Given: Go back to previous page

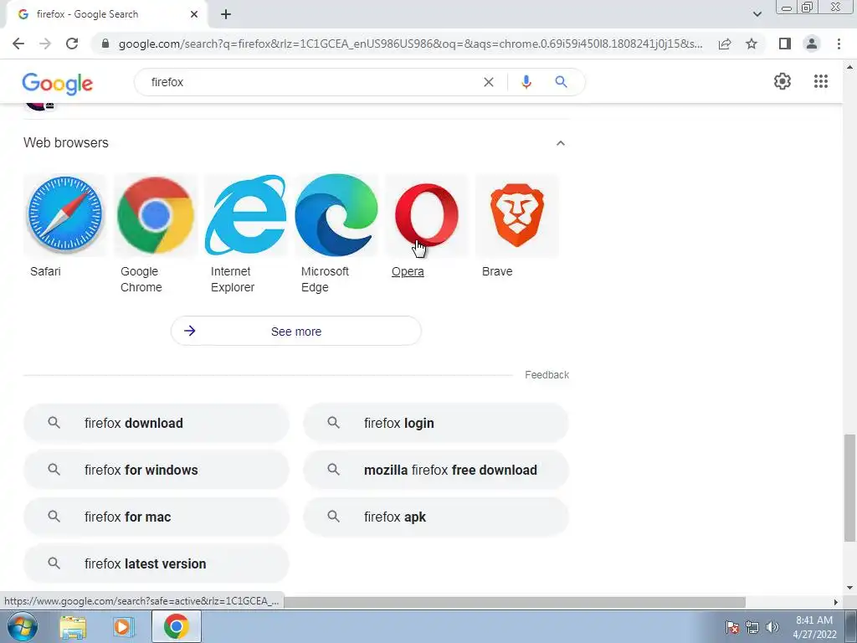Looking at the screenshot, I should (18, 44).
